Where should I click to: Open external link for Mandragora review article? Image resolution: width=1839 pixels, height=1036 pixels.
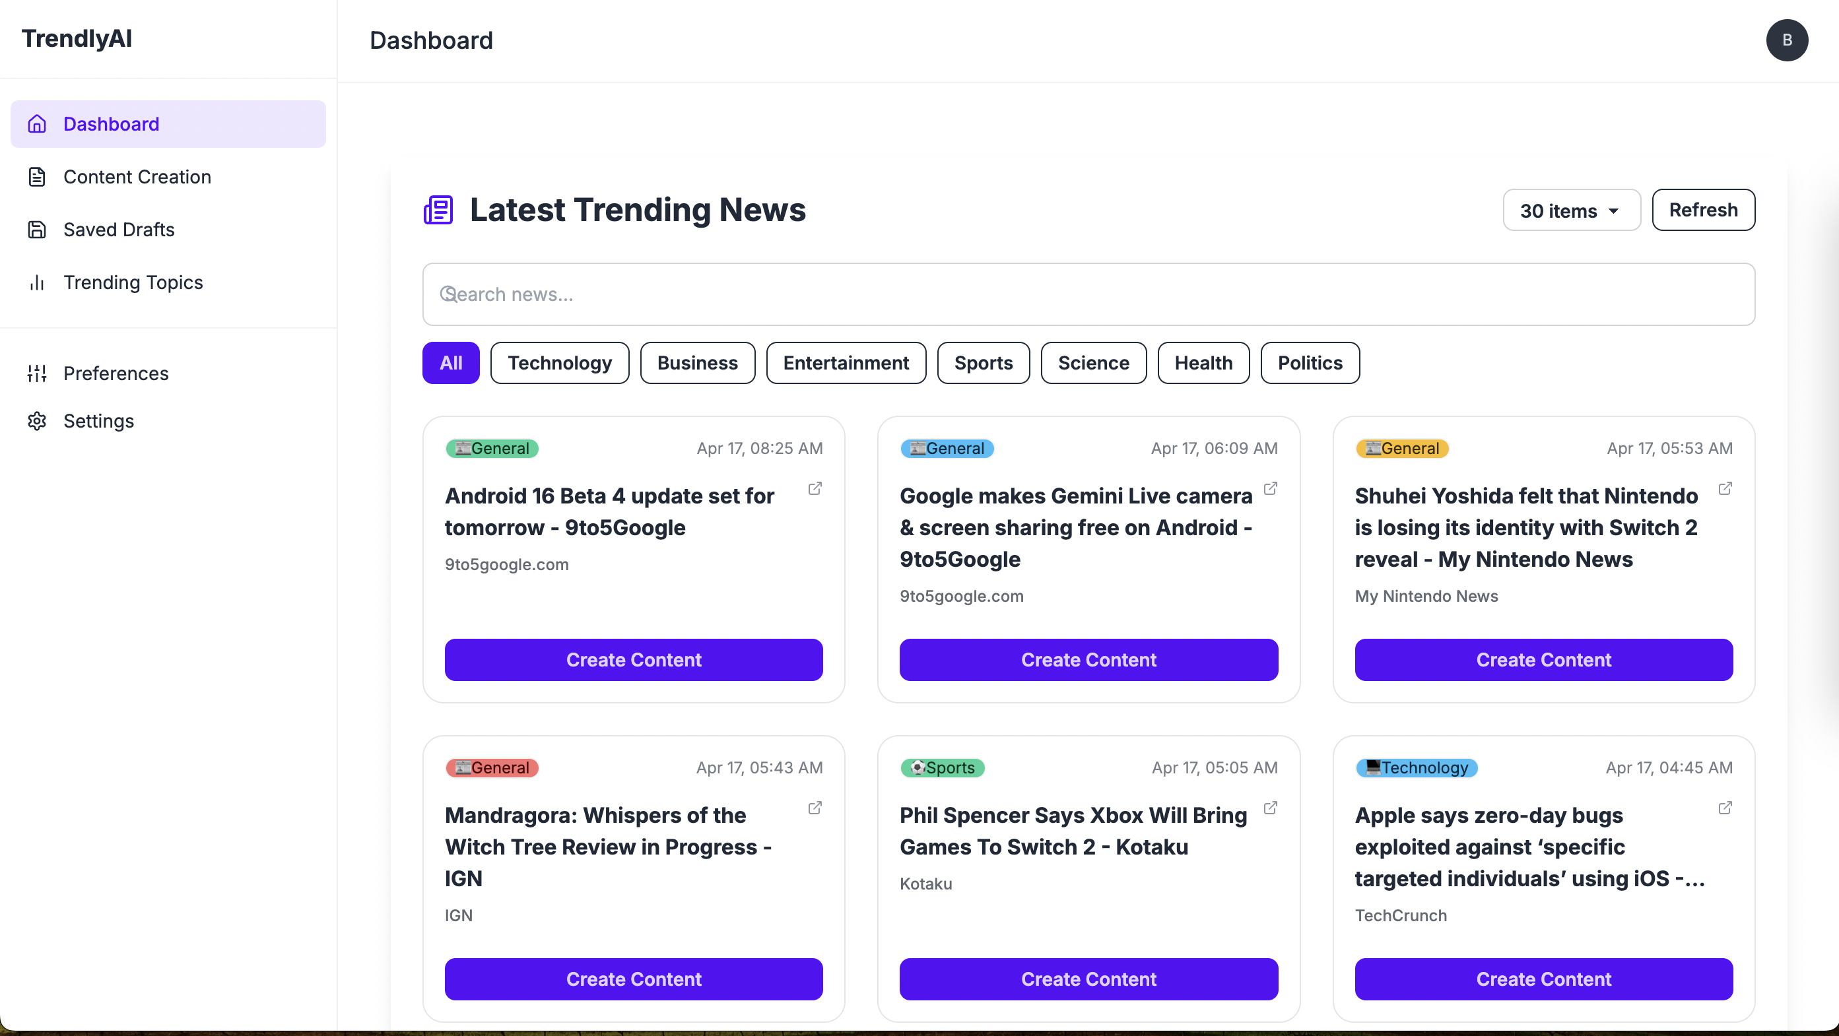[815, 808]
